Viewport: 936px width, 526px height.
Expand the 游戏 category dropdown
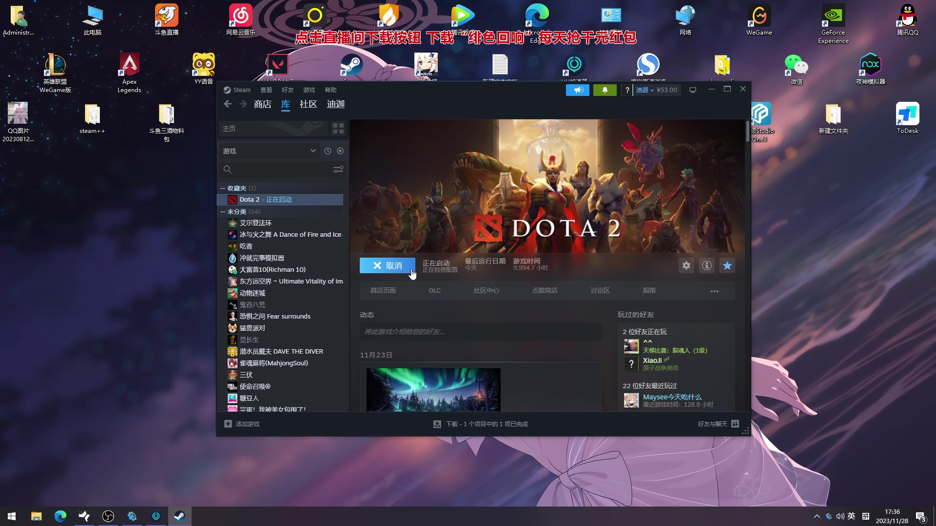[x=312, y=151]
